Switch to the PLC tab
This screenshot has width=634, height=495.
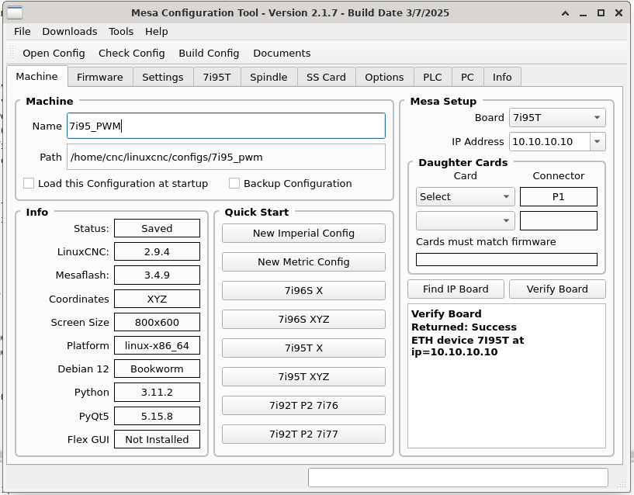433,78
